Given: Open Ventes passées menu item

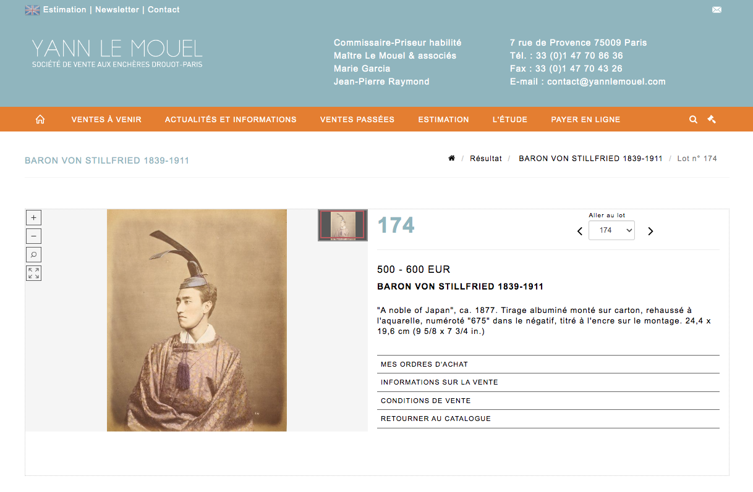Looking at the screenshot, I should pos(357,119).
